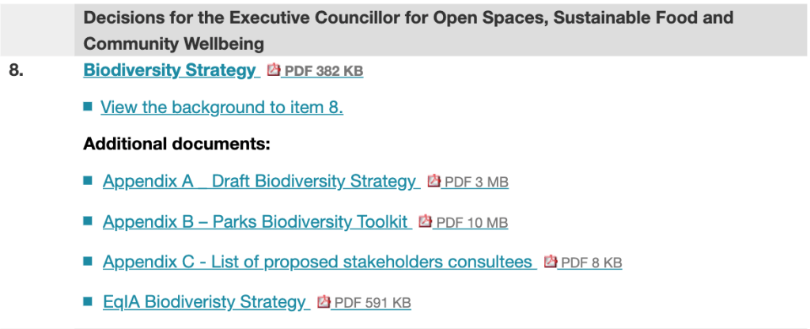Click the PDF icon next to Appendix C
This screenshot has height=329, width=810.
551,262
